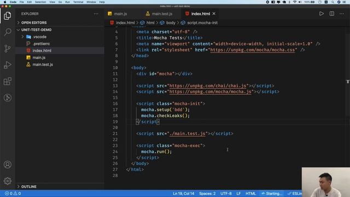Select index.html in the explorer

[x=42, y=51]
